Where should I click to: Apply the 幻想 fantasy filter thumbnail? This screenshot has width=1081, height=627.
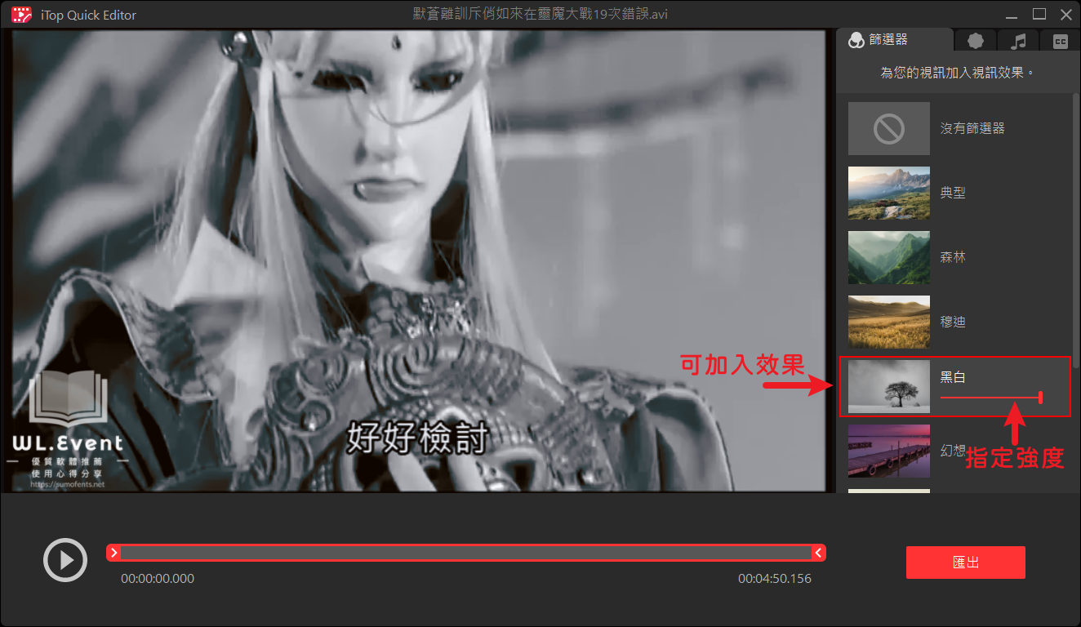889,451
